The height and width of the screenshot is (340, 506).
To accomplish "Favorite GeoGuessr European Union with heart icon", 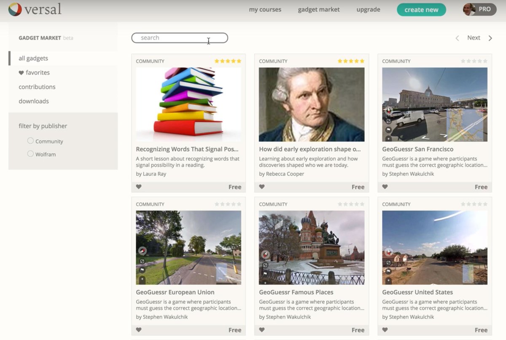I will tap(138, 330).
